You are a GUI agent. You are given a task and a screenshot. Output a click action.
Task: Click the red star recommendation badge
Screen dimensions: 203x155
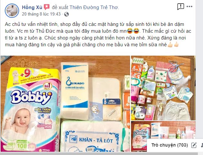coord(46,7)
